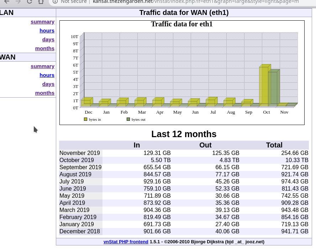Select the 'February 2019' row label
The height and width of the screenshot is (249, 316).
(x=78, y=217)
